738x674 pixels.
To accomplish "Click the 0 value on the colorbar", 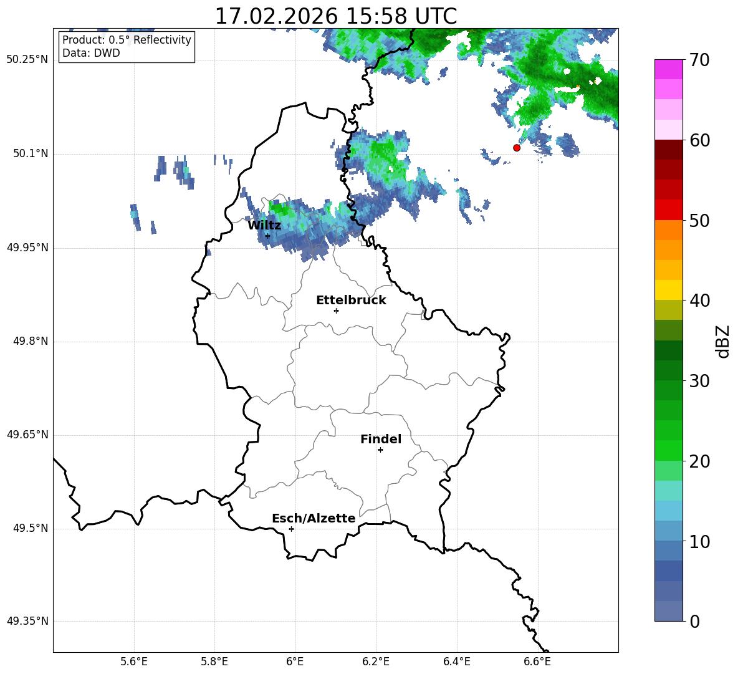I will tap(694, 622).
